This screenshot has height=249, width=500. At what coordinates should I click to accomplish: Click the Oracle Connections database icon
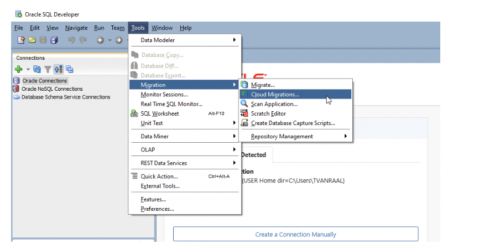tap(17, 81)
